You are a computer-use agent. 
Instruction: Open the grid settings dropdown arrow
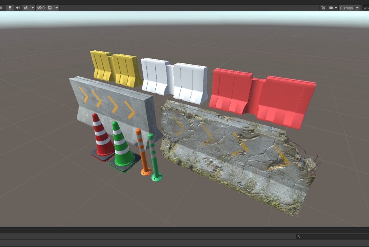(57, 8)
